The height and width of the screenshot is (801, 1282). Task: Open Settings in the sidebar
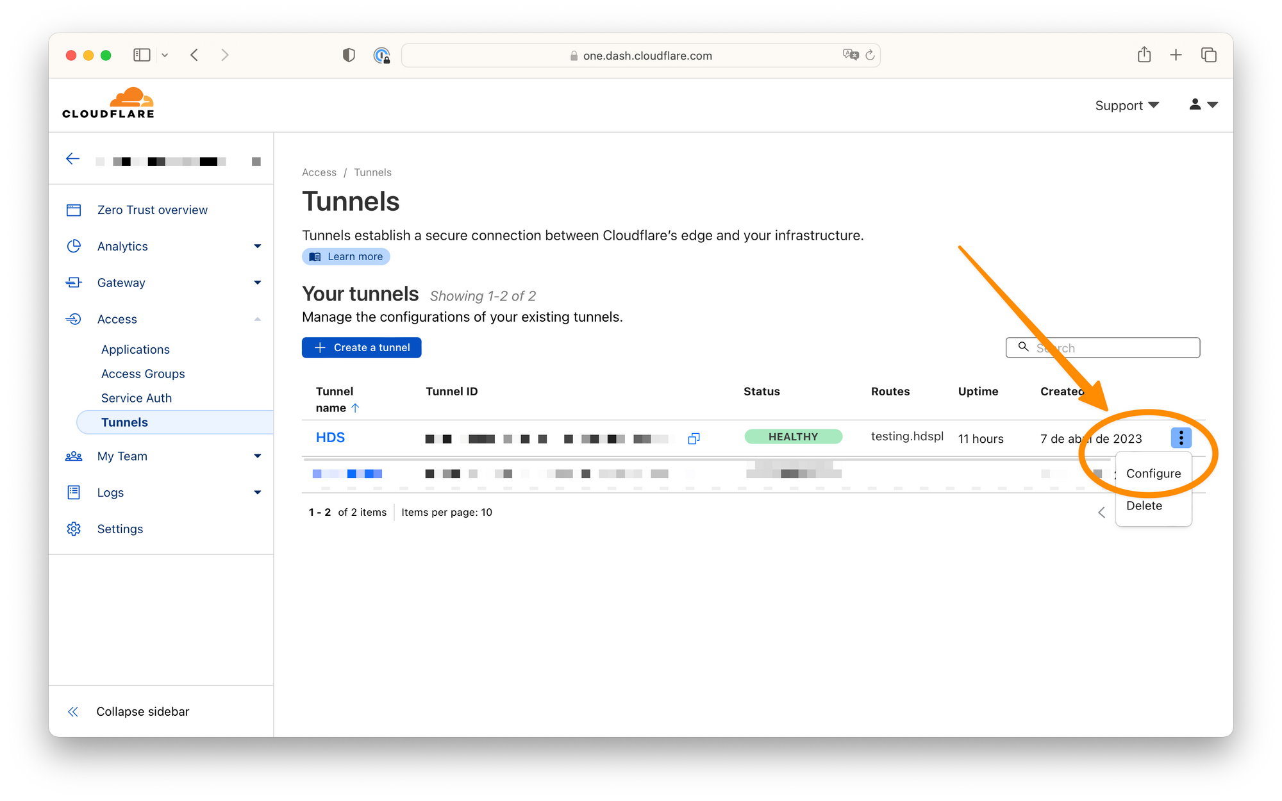[120, 529]
